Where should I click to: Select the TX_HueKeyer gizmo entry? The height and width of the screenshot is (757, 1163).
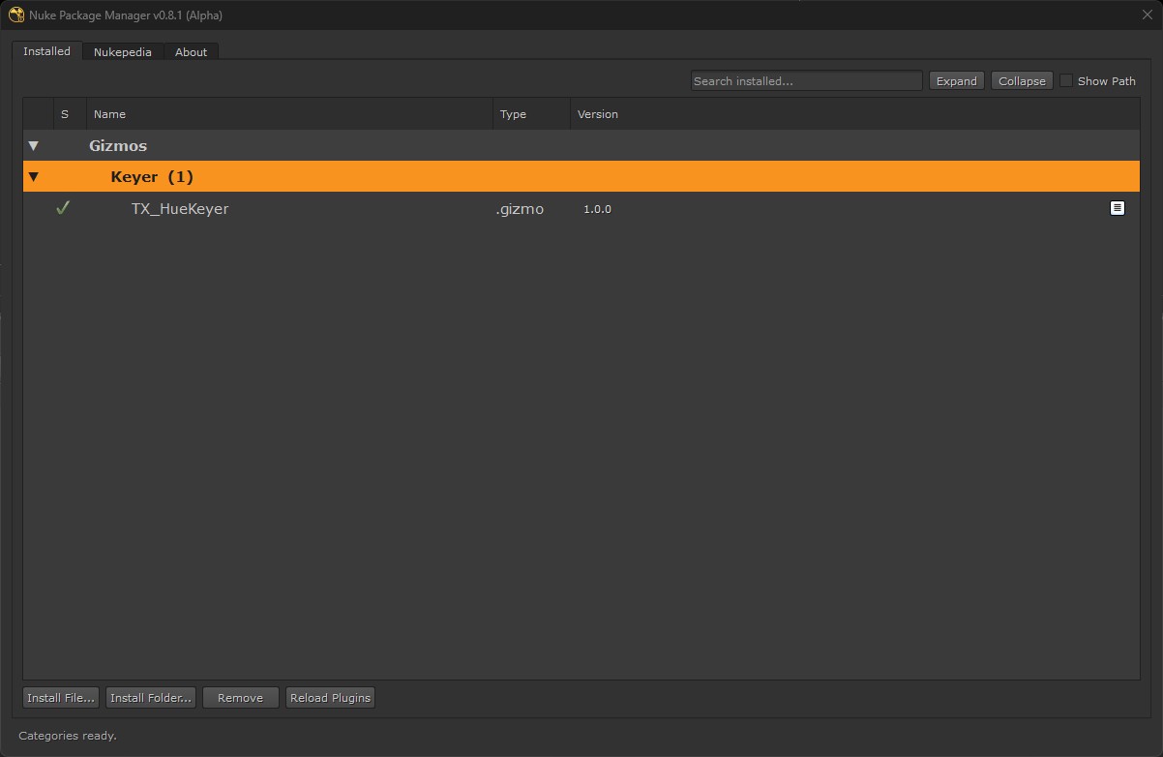(180, 209)
